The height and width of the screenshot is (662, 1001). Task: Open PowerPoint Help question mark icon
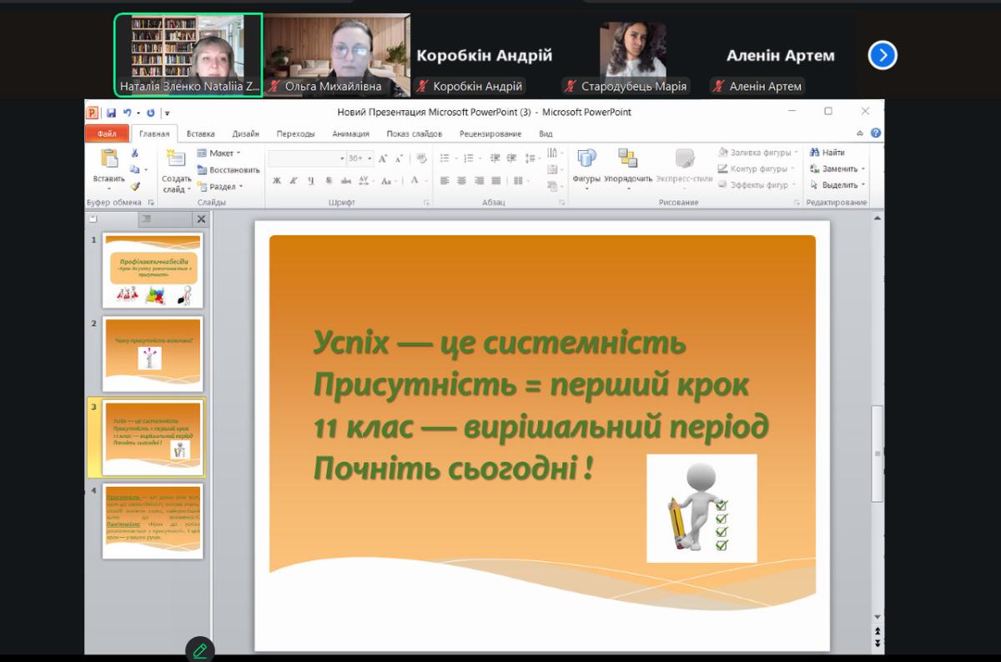[x=875, y=133]
